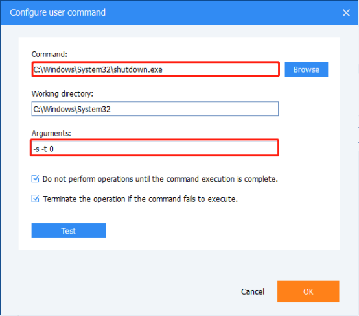Screen dimensions: 359x316
Task: Place cursor after '-s -t 0' arguments text
Action: [x=54, y=149]
